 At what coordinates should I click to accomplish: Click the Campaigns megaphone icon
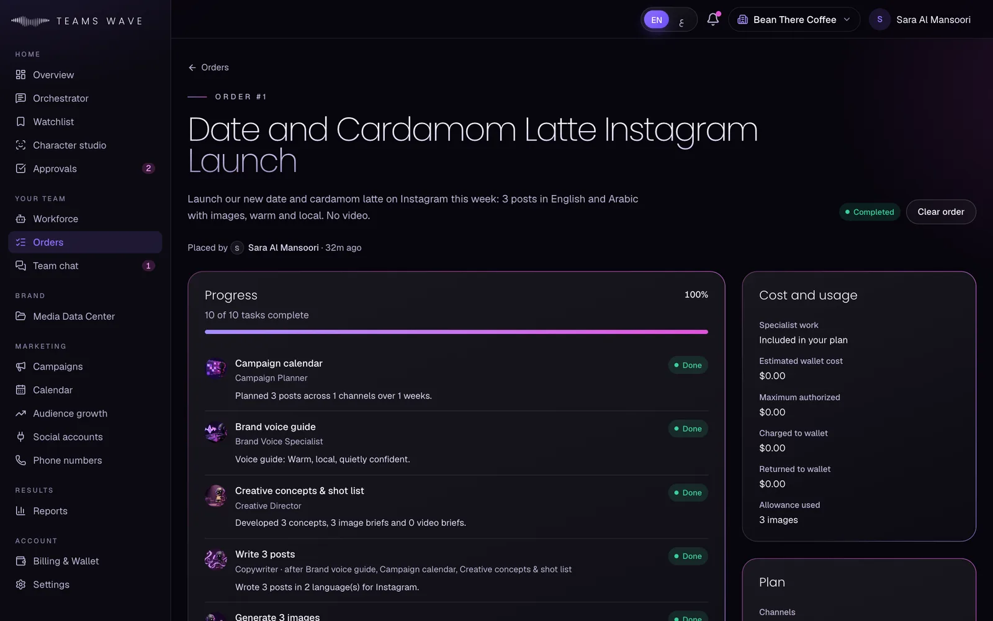20,366
